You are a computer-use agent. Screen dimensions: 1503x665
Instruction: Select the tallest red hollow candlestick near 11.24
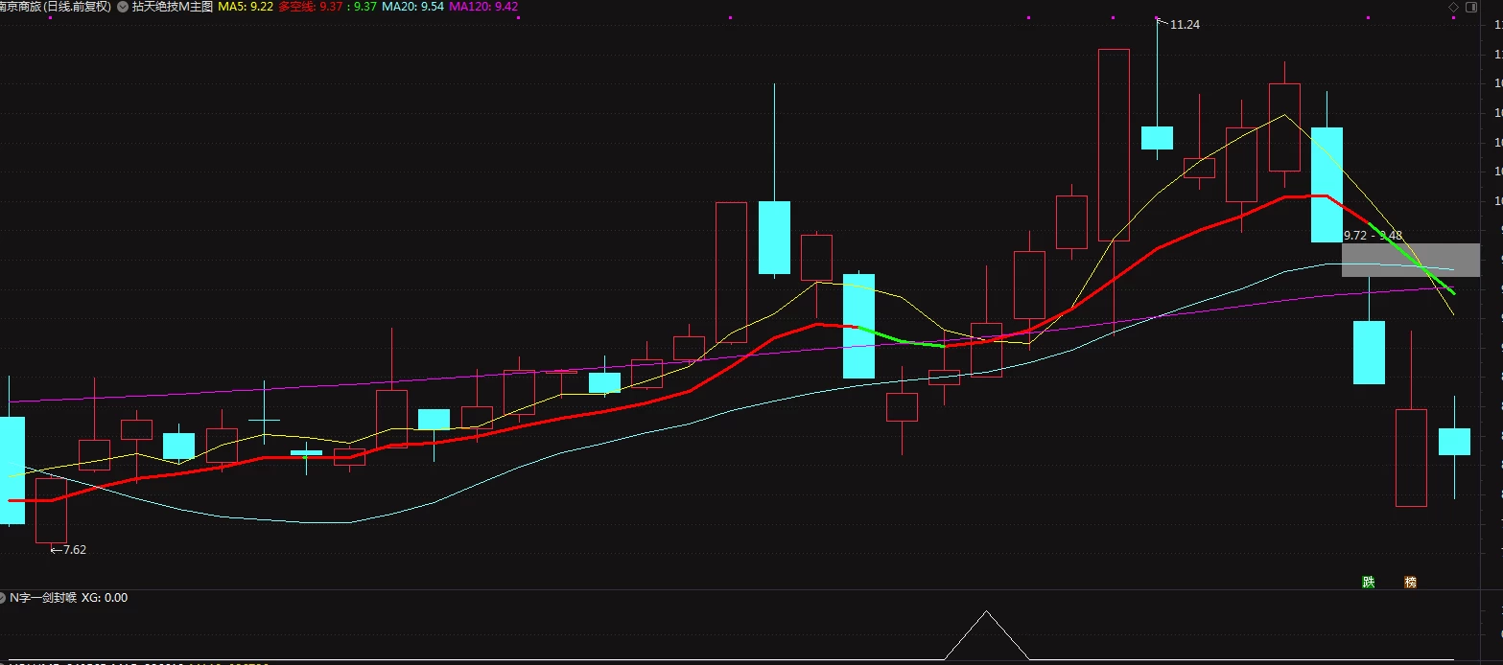pos(1114,145)
